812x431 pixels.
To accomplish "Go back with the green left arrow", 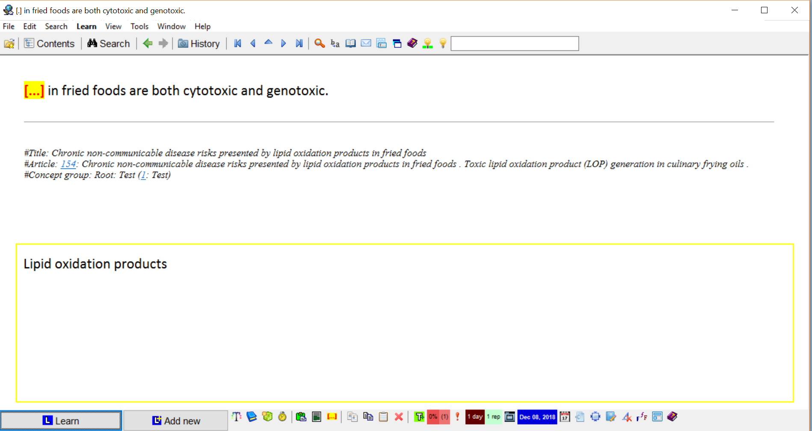I will coord(148,43).
